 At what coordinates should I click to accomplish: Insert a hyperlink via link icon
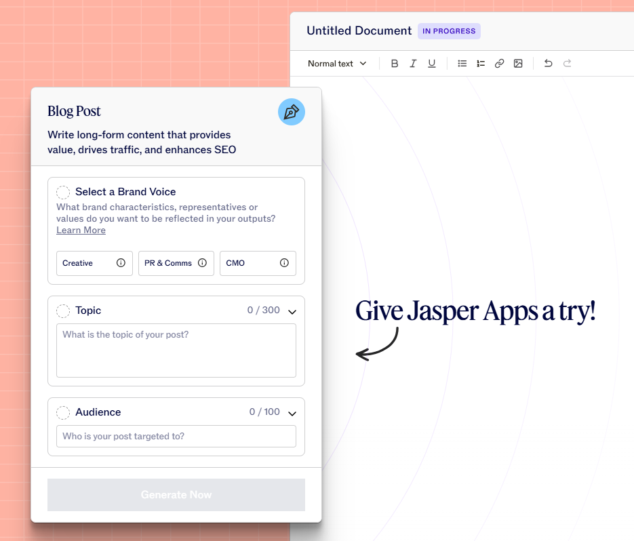coord(499,64)
